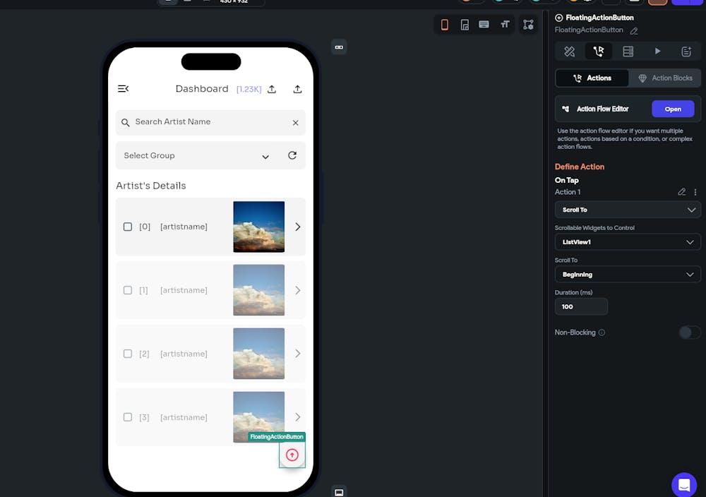This screenshot has width=706, height=497.
Task: Expand artist row [2] chevron
Action: click(x=298, y=354)
